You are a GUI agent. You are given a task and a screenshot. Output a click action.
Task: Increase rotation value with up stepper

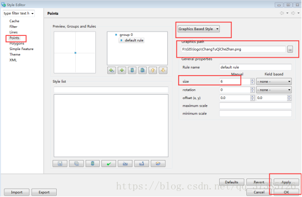252,88
